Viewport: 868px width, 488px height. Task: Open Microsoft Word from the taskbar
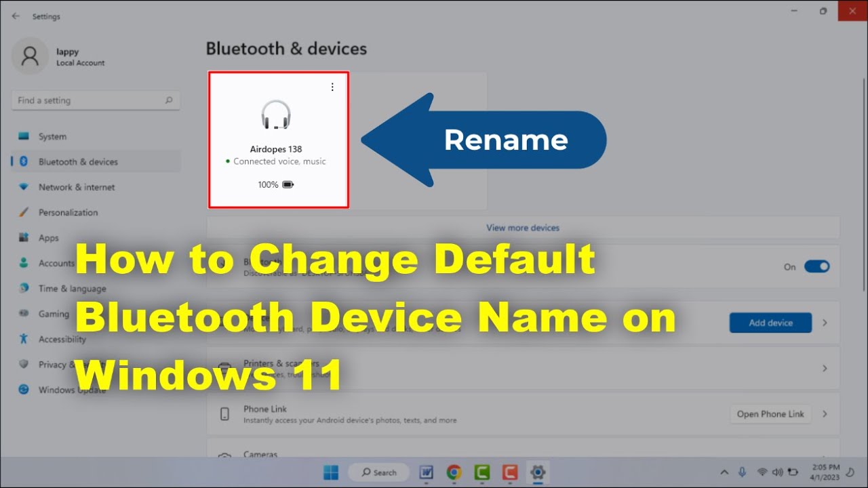[x=427, y=472]
